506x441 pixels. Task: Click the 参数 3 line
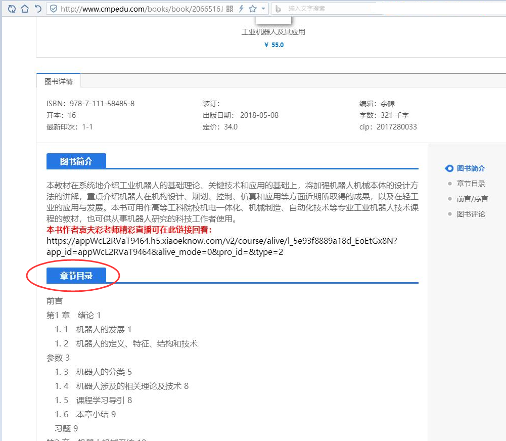point(58,358)
